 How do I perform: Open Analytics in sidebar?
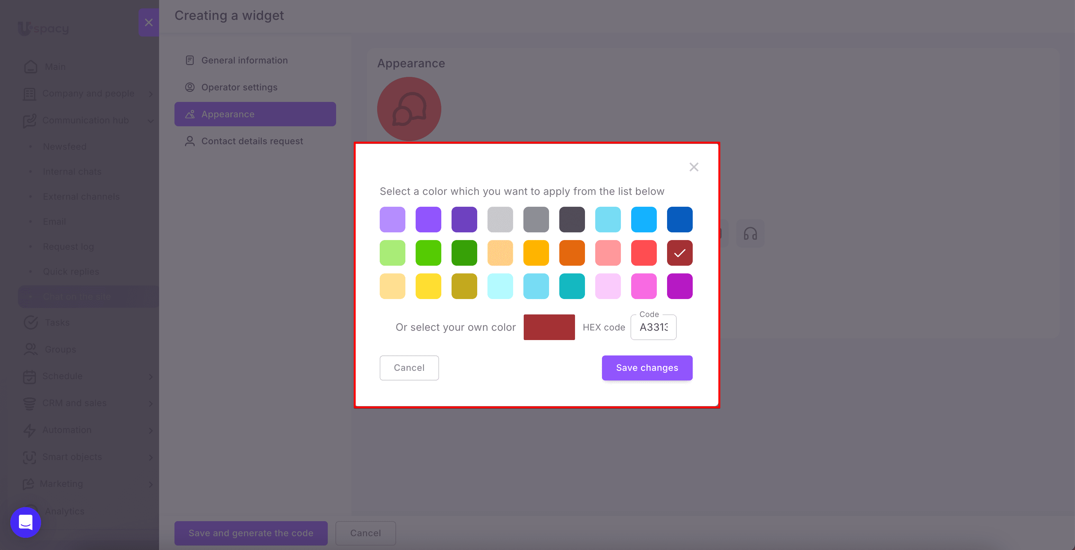[65, 511]
